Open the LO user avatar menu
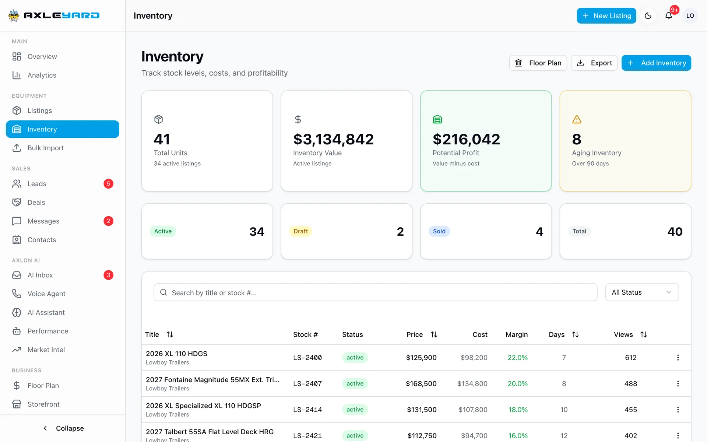This screenshot has width=707, height=442. [690, 16]
